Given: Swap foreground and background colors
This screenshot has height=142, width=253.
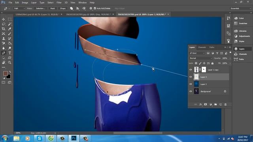Looking at the screenshot, I should point(10,72).
